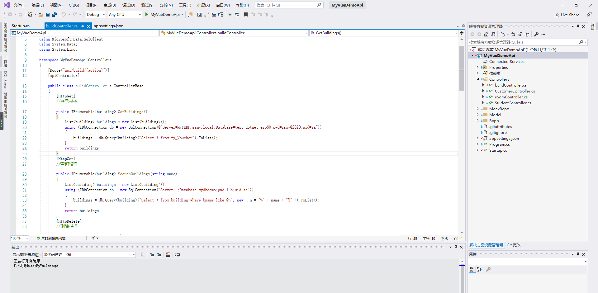Click the New Project toolbar icon
The height and width of the screenshot is (293, 598).
[x=30, y=15]
